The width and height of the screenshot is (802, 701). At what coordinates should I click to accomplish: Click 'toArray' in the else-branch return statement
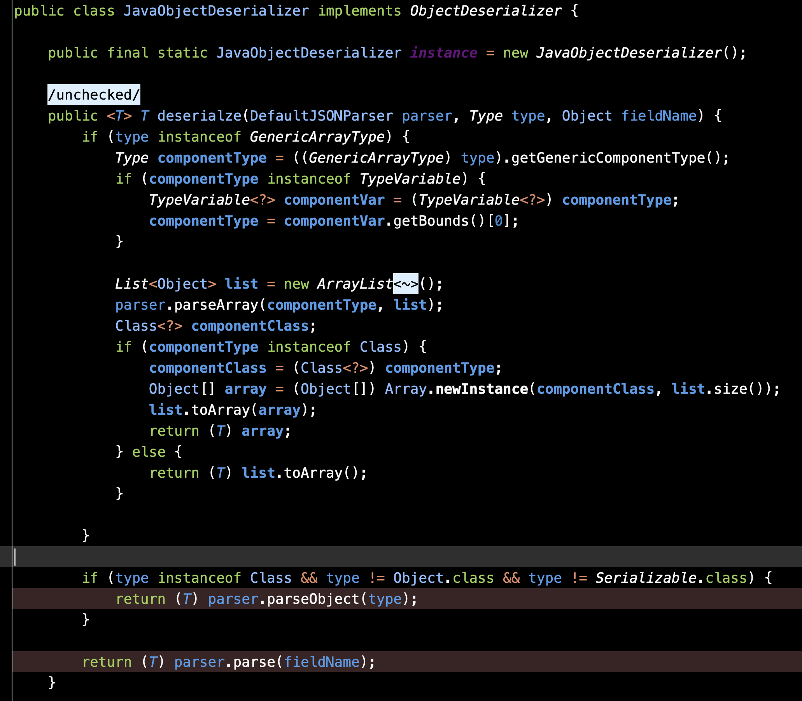[x=313, y=473]
